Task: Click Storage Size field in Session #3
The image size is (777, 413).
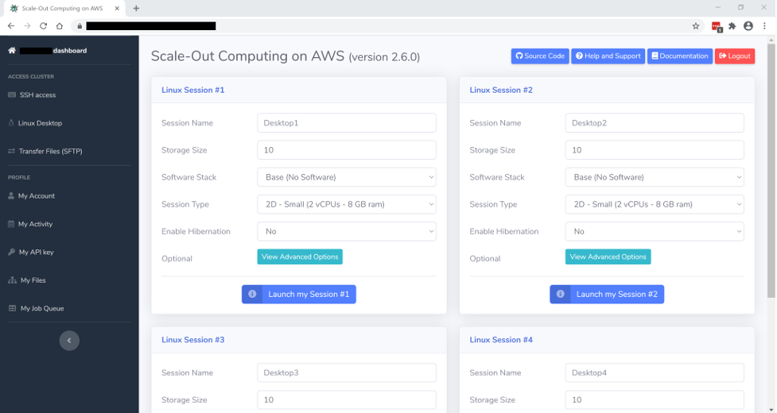Action: [x=347, y=399]
